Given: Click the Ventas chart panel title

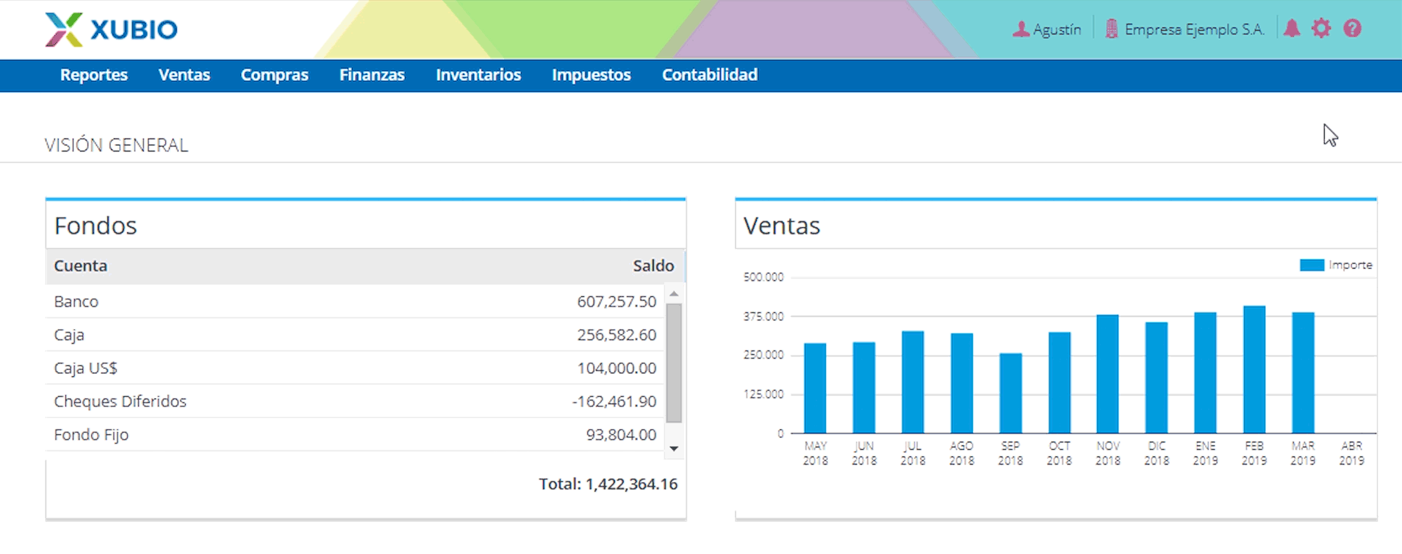Looking at the screenshot, I should tap(782, 226).
